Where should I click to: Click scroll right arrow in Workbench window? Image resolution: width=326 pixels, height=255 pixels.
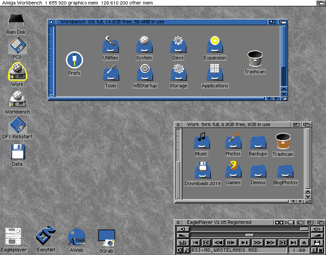pos(276,99)
